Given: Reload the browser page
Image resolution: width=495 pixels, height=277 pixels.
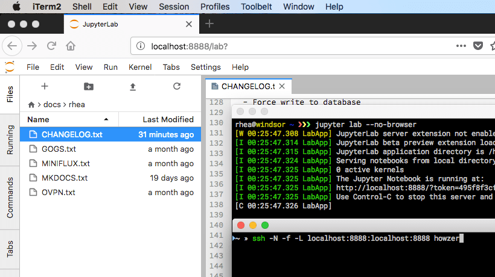Looking at the screenshot, I should pyautogui.click(x=51, y=46).
